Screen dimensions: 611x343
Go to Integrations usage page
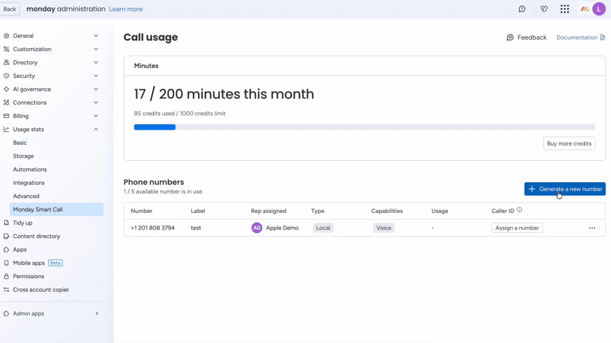point(29,183)
